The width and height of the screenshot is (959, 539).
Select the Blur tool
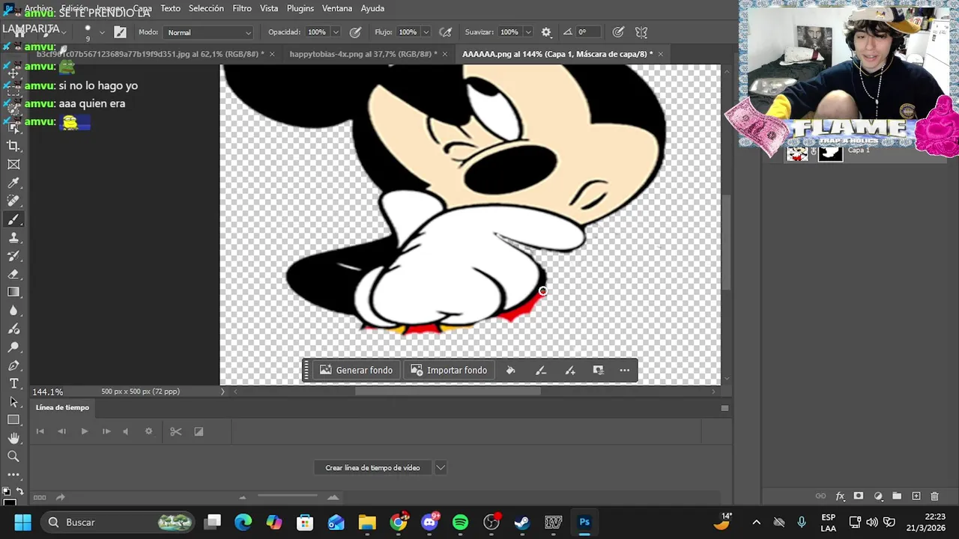click(13, 311)
